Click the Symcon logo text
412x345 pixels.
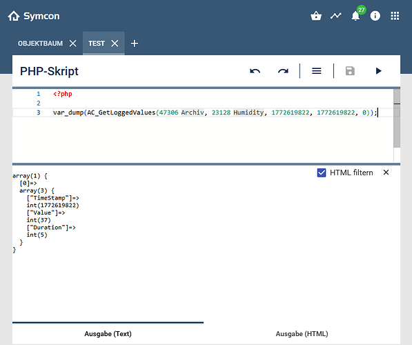(x=41, y=16)
